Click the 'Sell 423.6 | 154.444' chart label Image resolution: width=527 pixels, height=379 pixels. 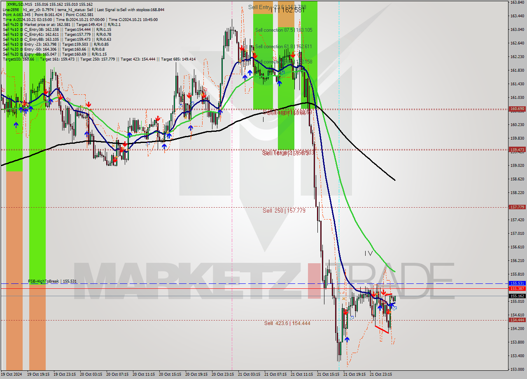coord(287,323)
